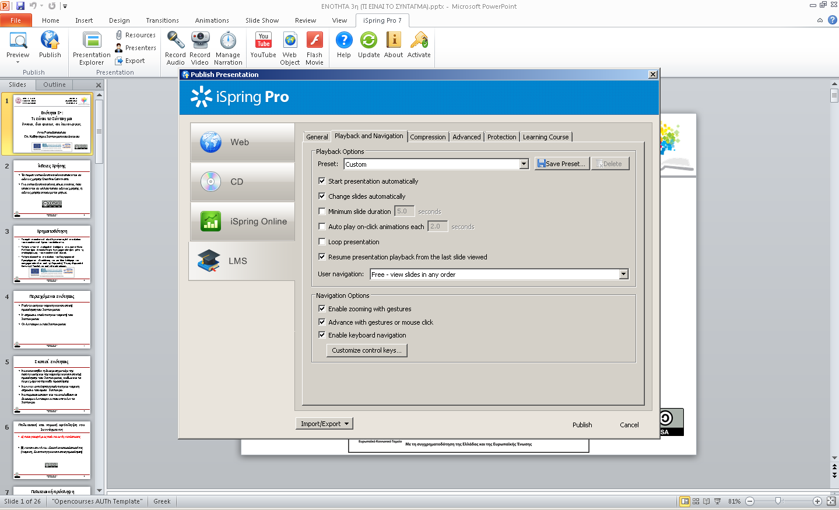Click Undo in Quick Access Toolbar
Screen dimensions: 839x510
pos(34,6)
